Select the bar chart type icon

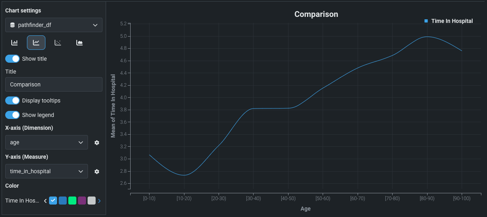point(14,43)
